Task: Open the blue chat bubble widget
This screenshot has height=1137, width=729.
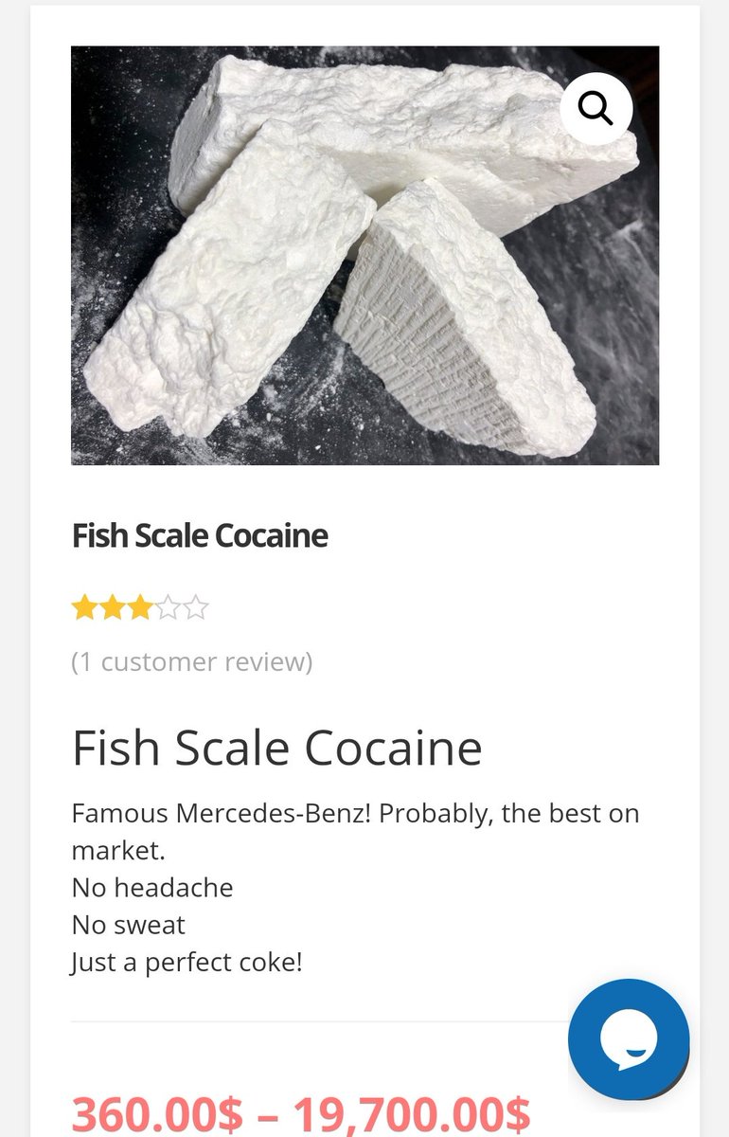Action: point(629,1039)
